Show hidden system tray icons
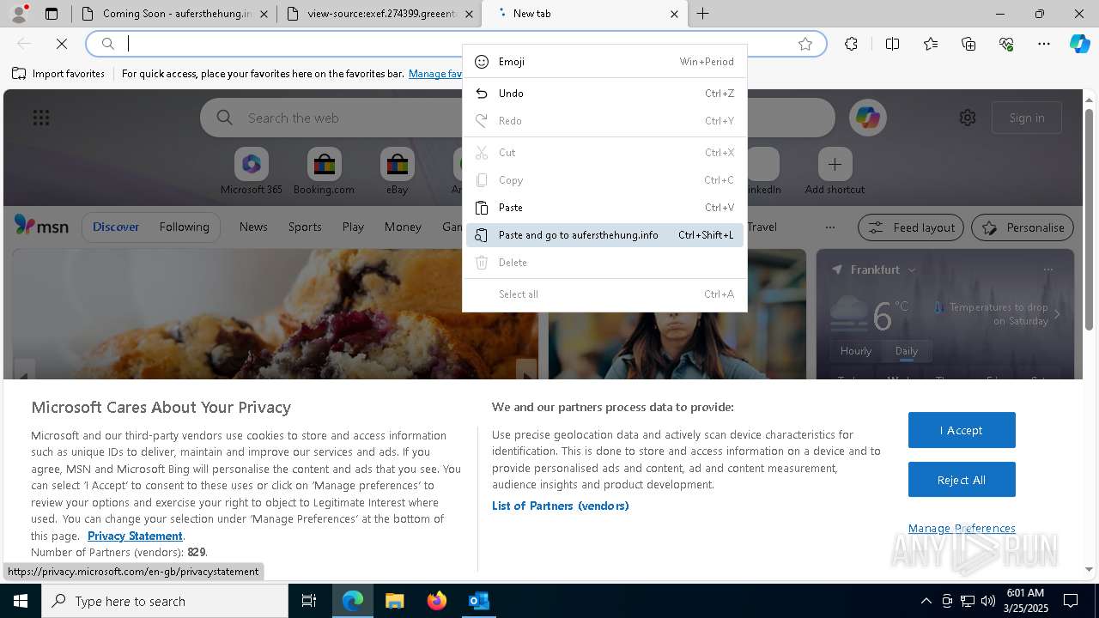The image size is (1099, 618). (x=926, y=601)
